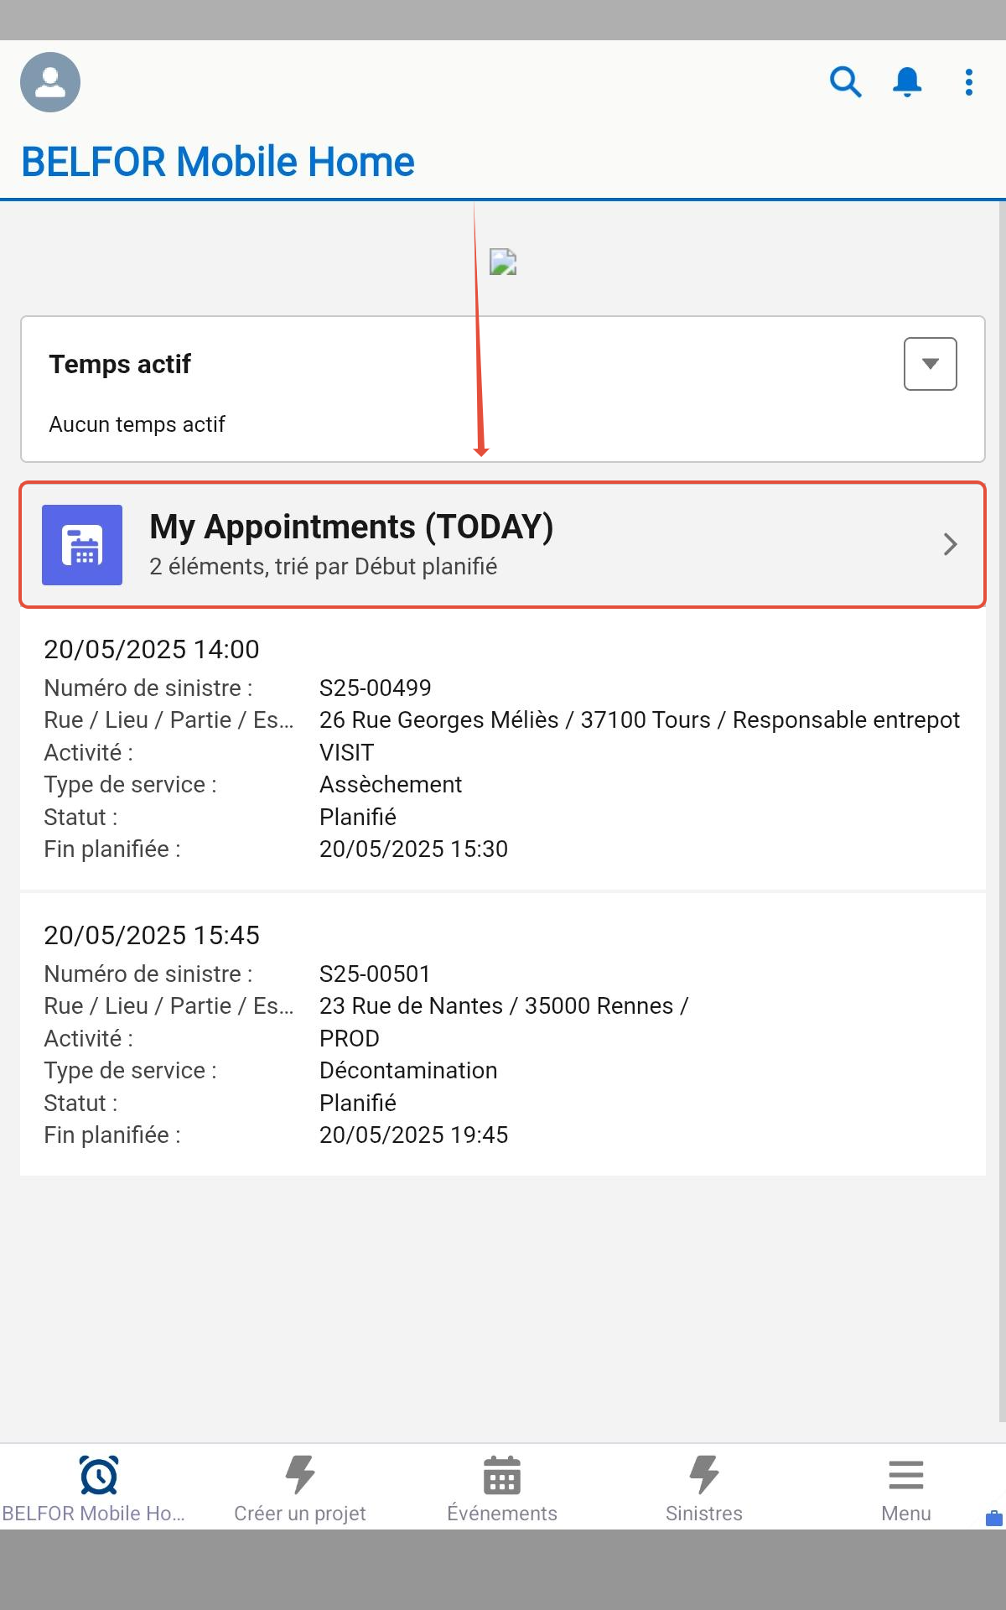Image resolution: width=1006 pixels, height=1610 pixels.
Task: Open the Créer un projet tab
Action: point(300,1488)
